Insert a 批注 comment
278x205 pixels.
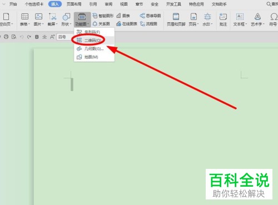coord(223,19)
